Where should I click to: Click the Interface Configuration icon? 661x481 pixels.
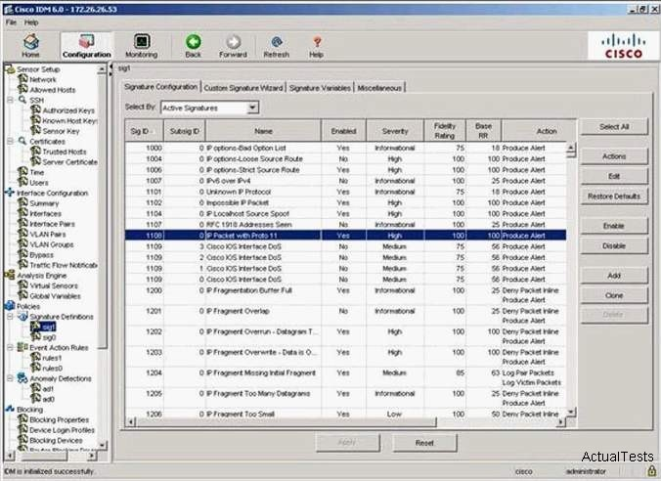tap(10, 193)
